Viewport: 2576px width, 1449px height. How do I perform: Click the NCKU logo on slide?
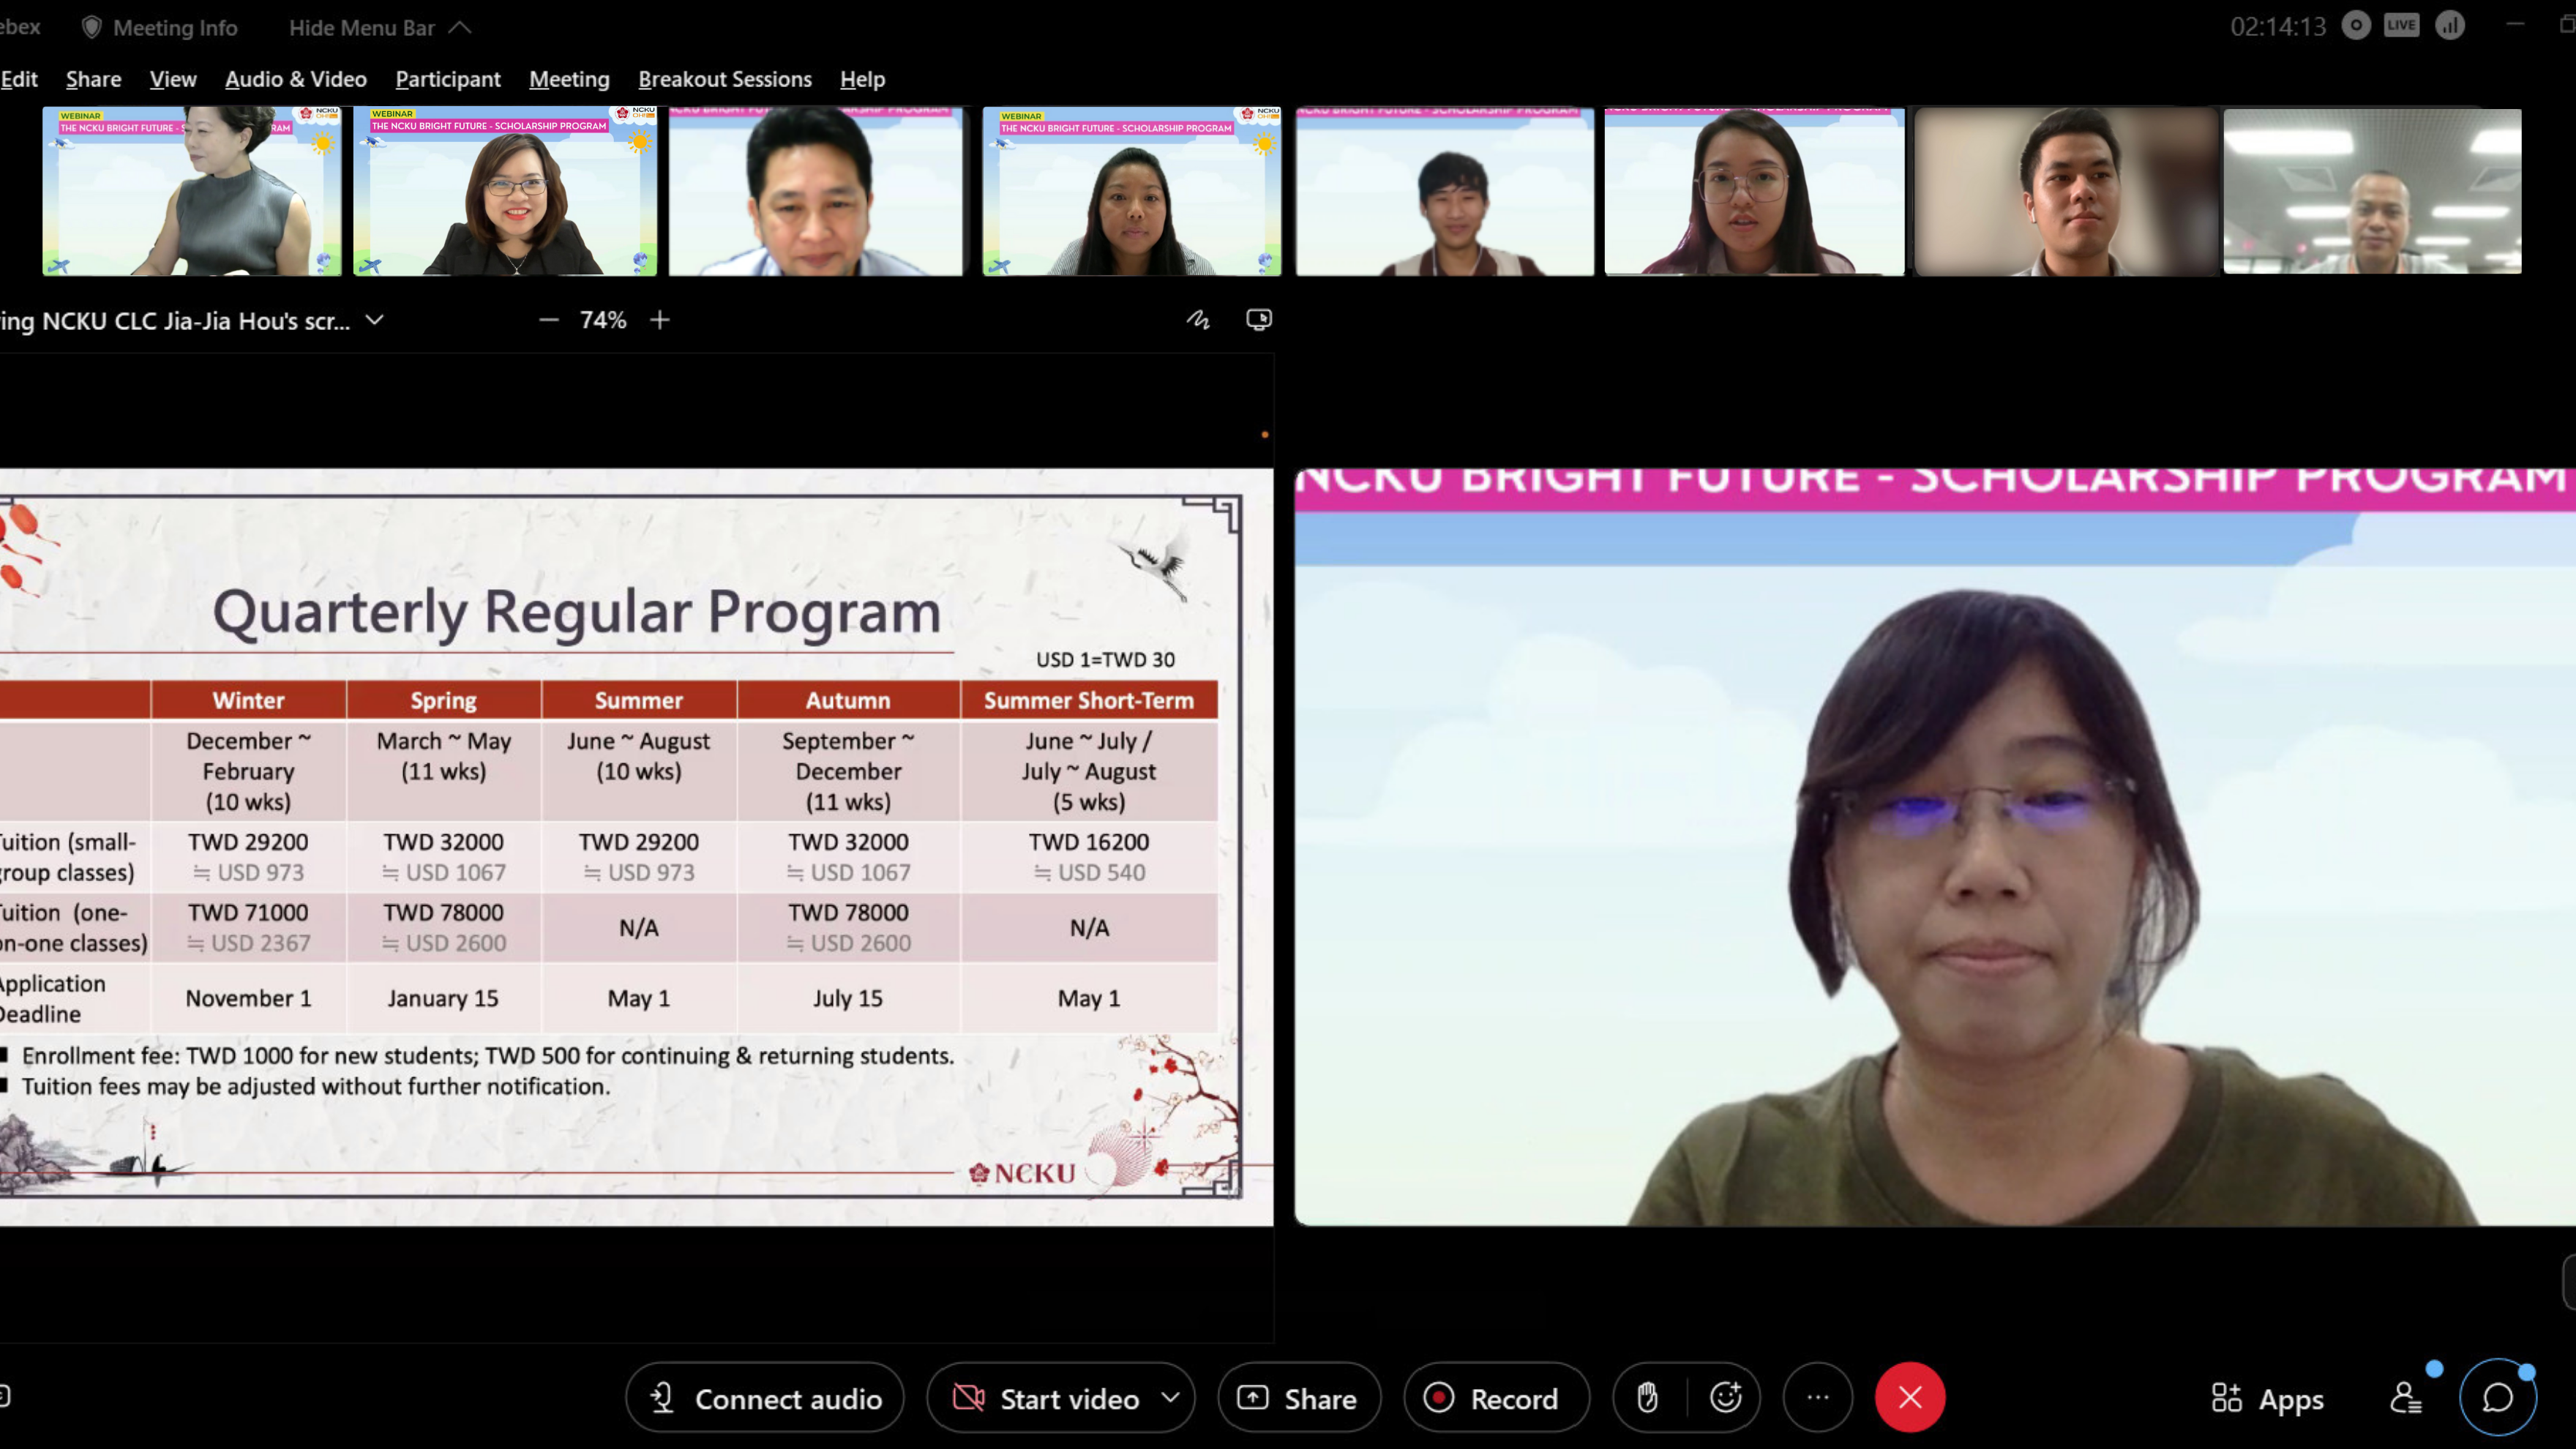pos(1022,1173)
